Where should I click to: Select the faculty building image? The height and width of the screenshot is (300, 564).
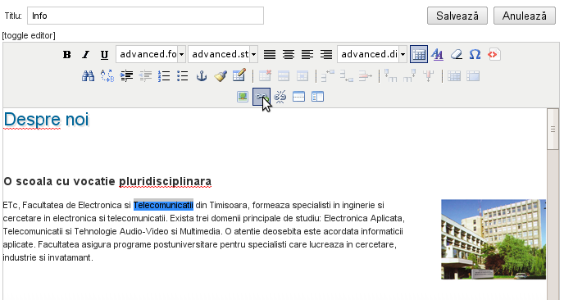coord(493,239)
